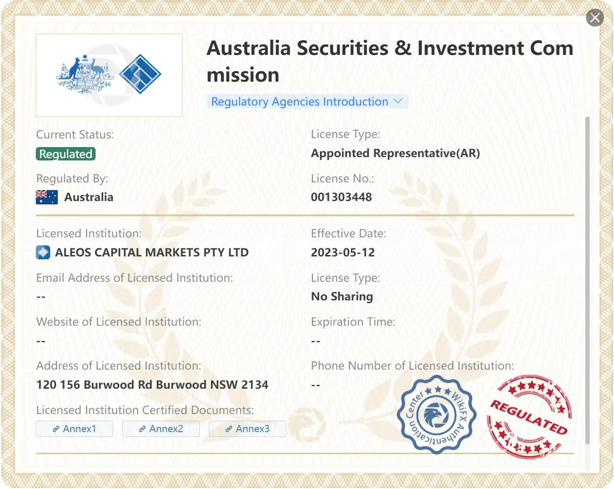Click the Website of Licensed Institution label
Viewport: 614px width, 489px height.
pyautogui.click(x=119, y=322)
